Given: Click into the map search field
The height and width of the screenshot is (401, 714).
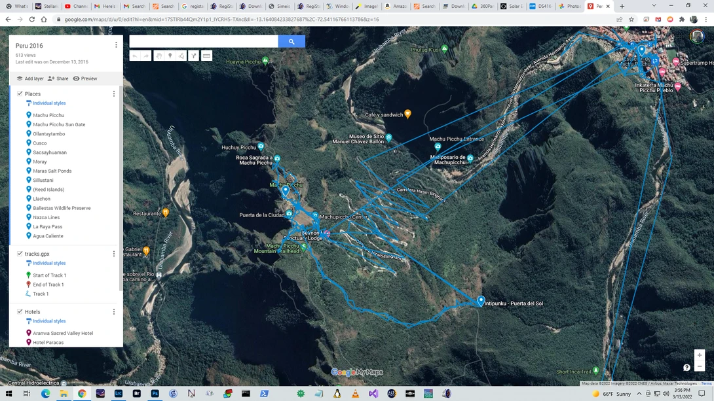Looking at the screenshot, I should click(204, 41).
